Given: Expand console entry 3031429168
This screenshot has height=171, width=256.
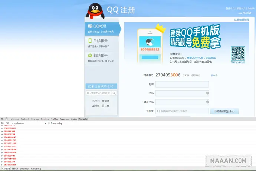Looking at the screenshot, I should [2, 149].
